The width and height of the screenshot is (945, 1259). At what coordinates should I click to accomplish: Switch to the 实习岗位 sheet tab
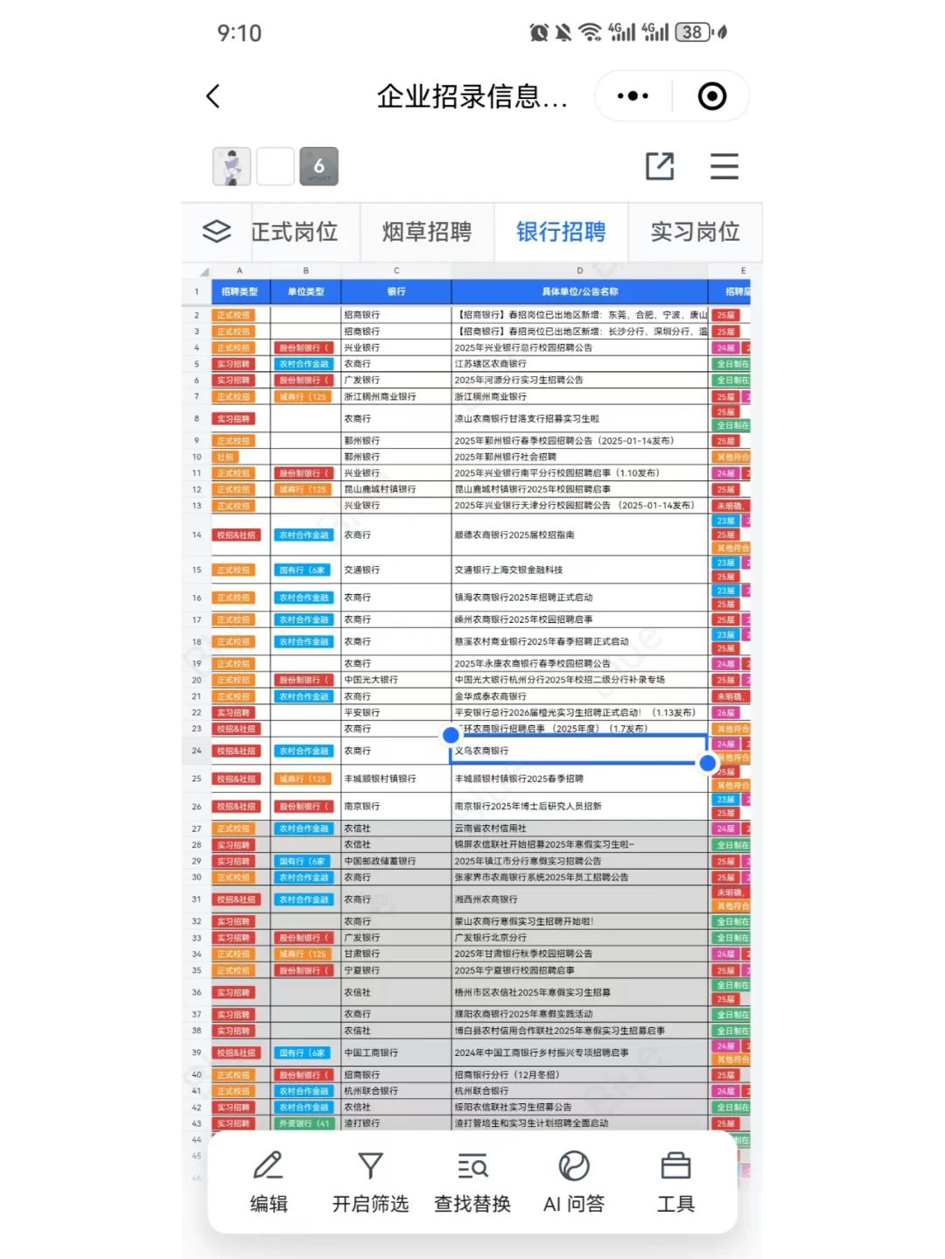coord(695,232)
